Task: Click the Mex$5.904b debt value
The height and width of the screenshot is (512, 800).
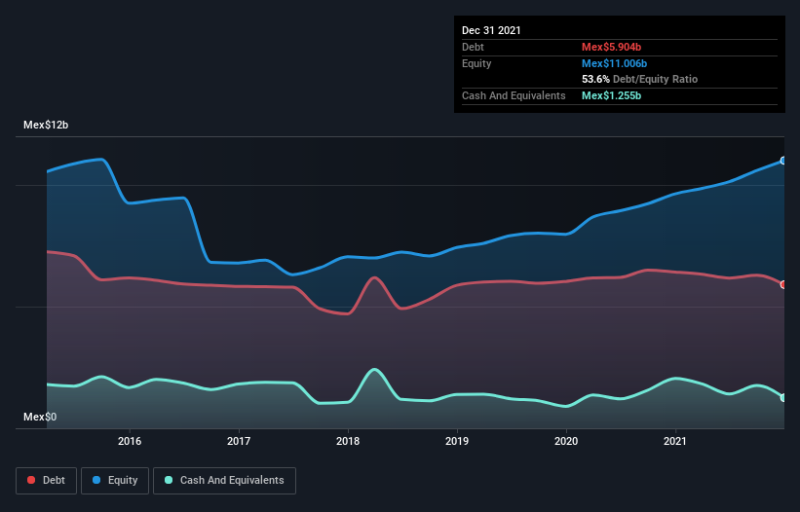Action: pyautogui.click(x=611, y=47)
